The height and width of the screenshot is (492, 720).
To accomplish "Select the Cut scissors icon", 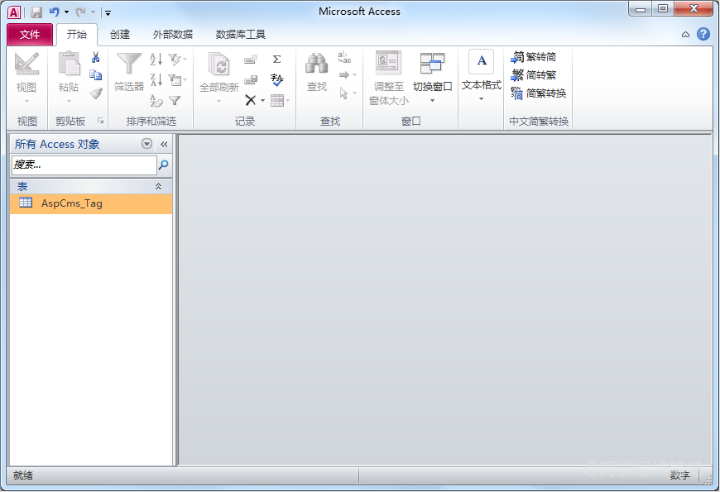I will 96,57.
